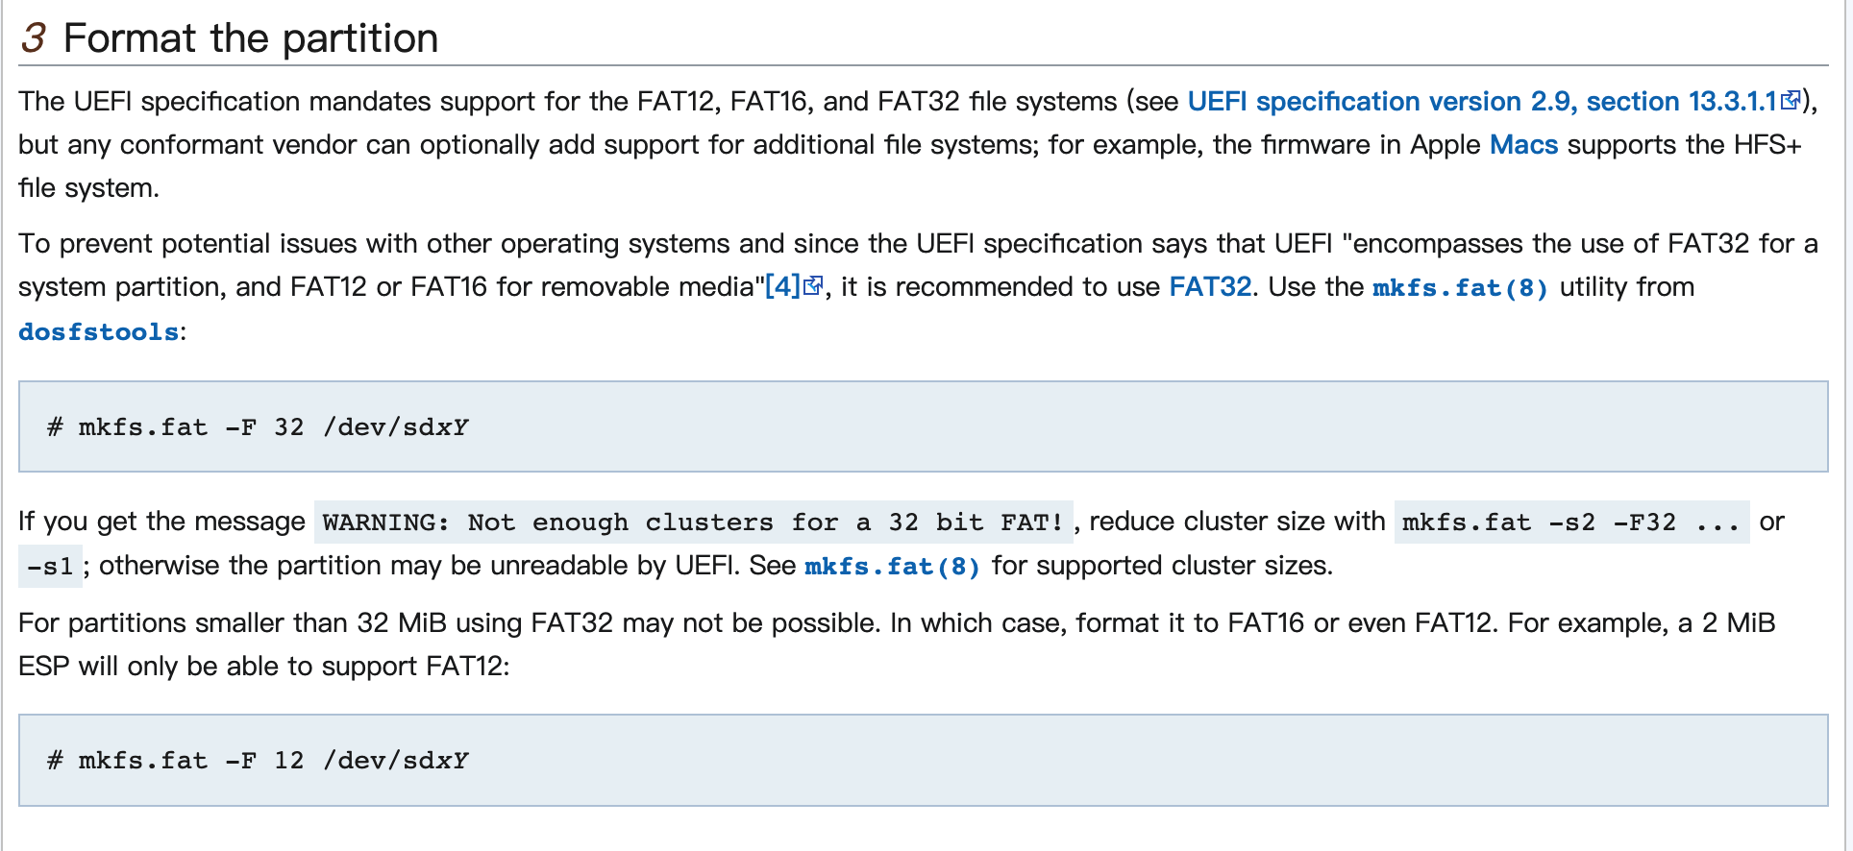Click the WARNING not enough clusters code text
The image size is (1853, 851).
[693, 523]
